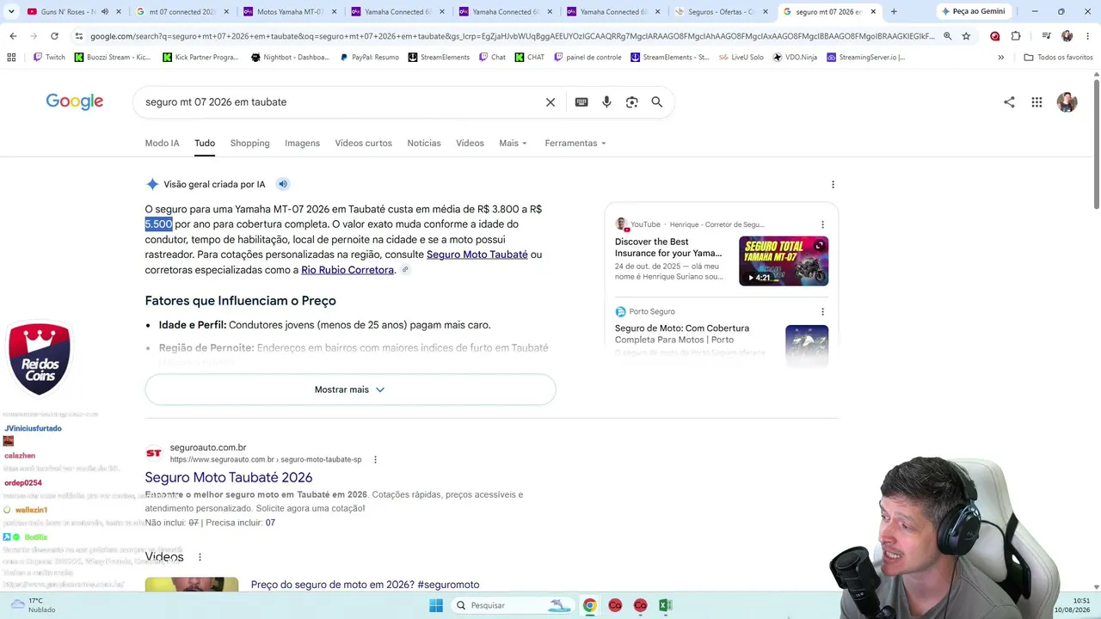
Task: Click the browser back arrow
Action: point(13,36)
